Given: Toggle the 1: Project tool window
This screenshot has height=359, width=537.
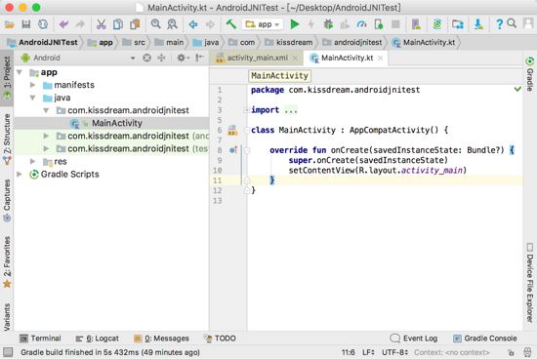Looking at the screenshot, I should [7, 77].
